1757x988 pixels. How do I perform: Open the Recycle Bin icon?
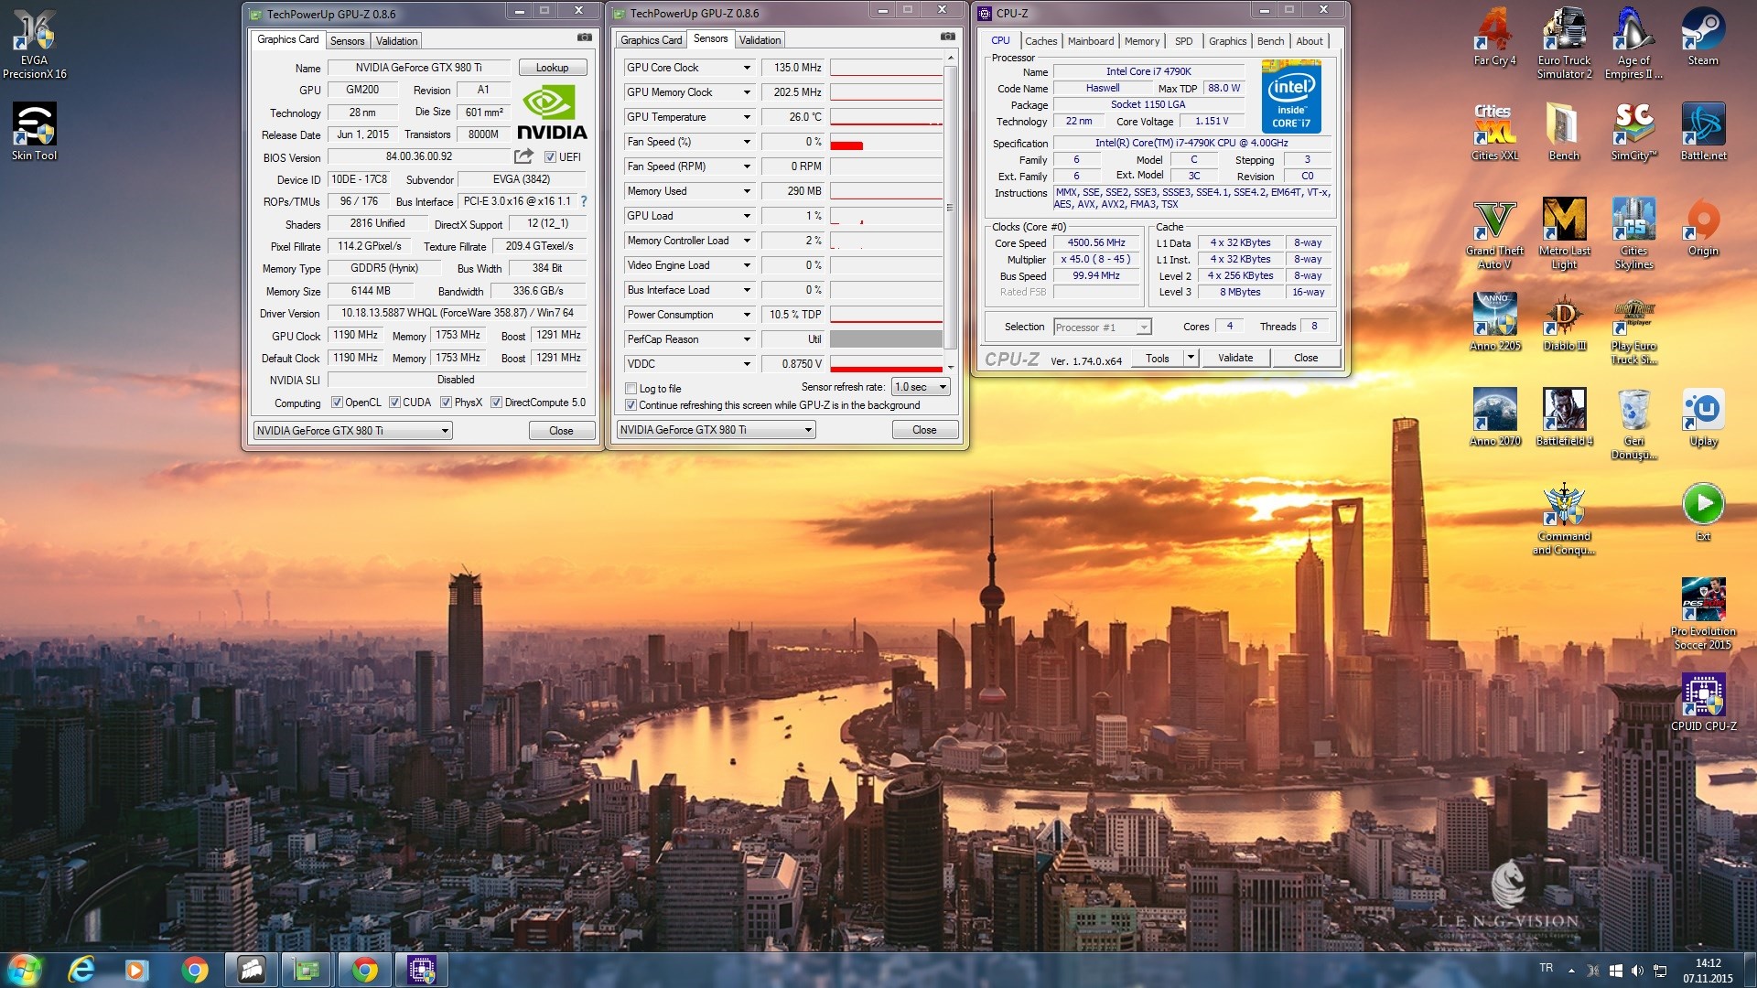point(1633,424)
